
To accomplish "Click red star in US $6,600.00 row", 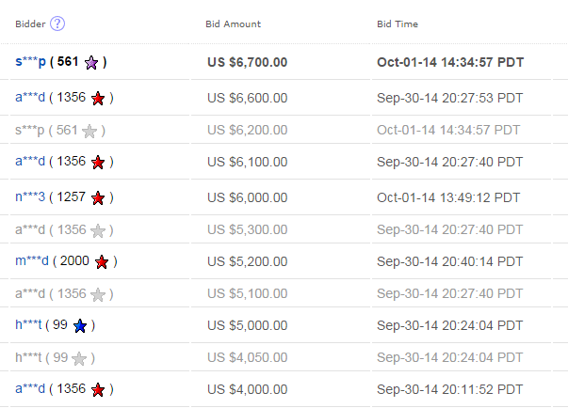I will pos(98,99).
